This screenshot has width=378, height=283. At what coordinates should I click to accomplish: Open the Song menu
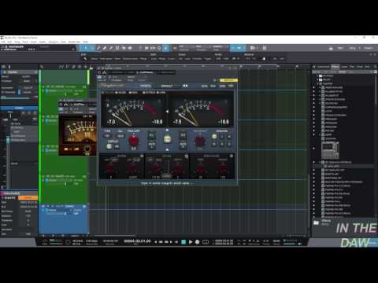click(x=17, y=42)
